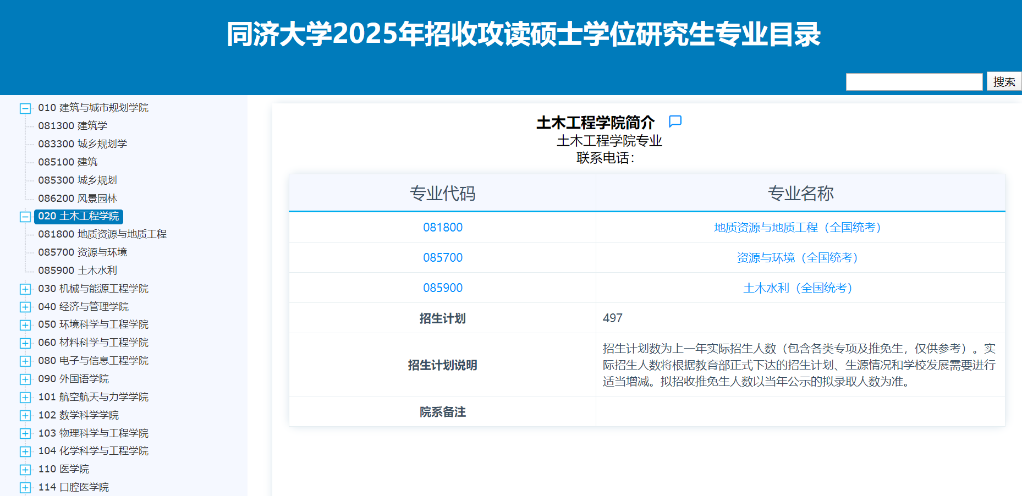Click the enrollment value 497

613,318
